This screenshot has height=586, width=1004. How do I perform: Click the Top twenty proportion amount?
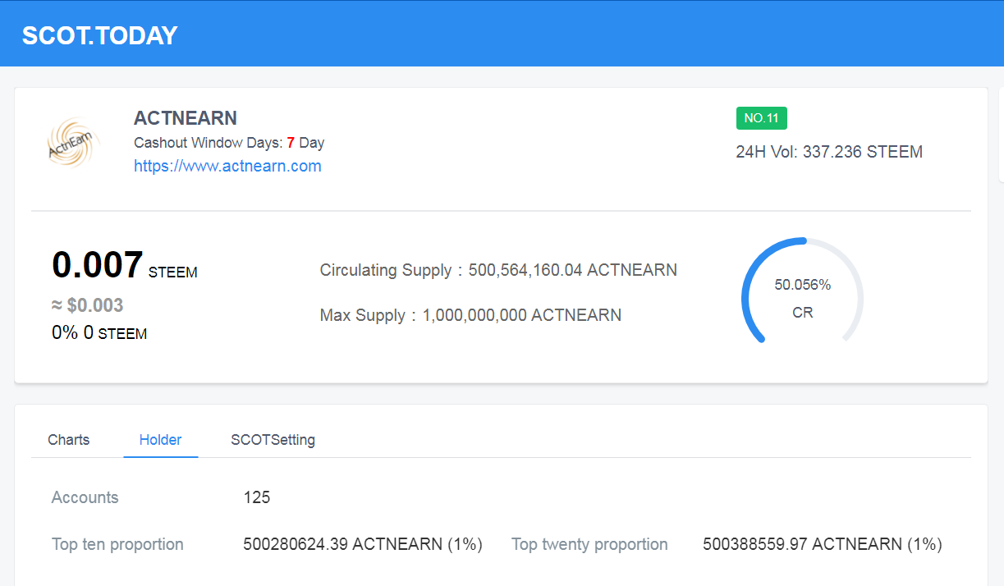pos(822,543)
